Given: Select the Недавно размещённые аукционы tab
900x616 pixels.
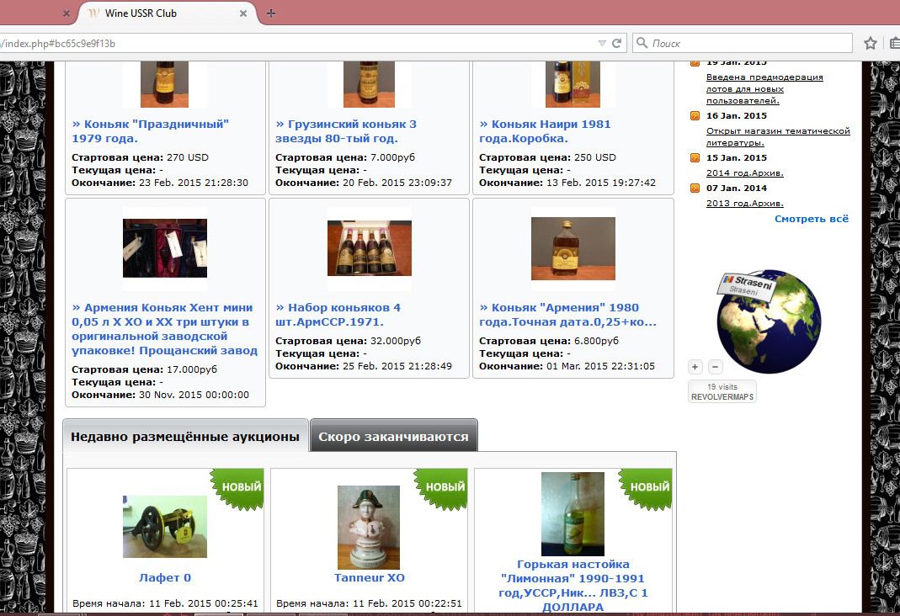Looking at the screenshot, I should (185, 437).
